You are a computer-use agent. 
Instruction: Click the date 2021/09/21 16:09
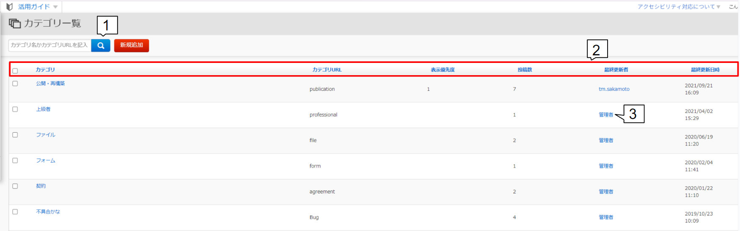[x=699, y=89]
